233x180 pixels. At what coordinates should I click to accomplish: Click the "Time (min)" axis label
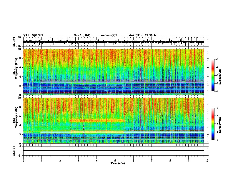pyautogui.click(x=118, y=163)
